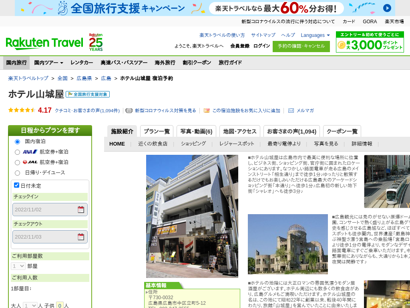Screen dimensions: 410x308
Task: Open the streetcar photo thumbnail
Action: pos(387,181)
